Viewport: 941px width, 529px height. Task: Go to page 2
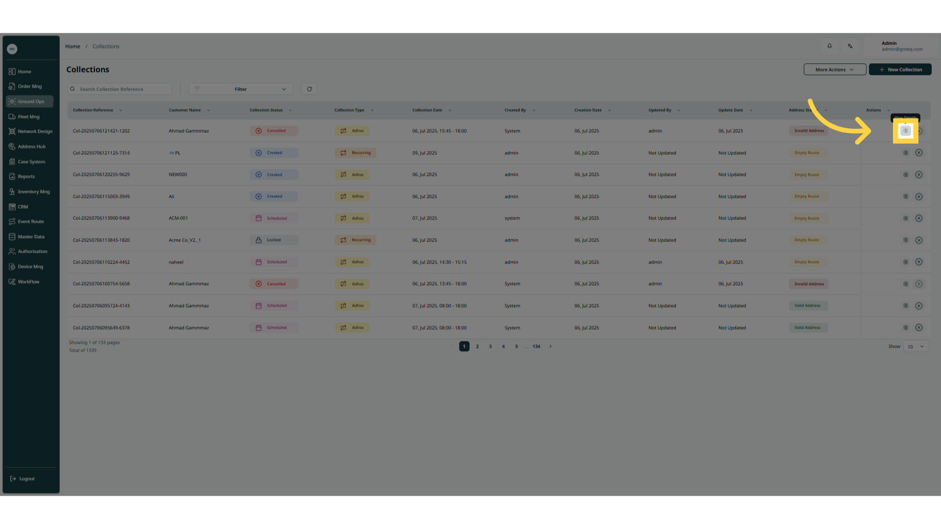(477, 346)
